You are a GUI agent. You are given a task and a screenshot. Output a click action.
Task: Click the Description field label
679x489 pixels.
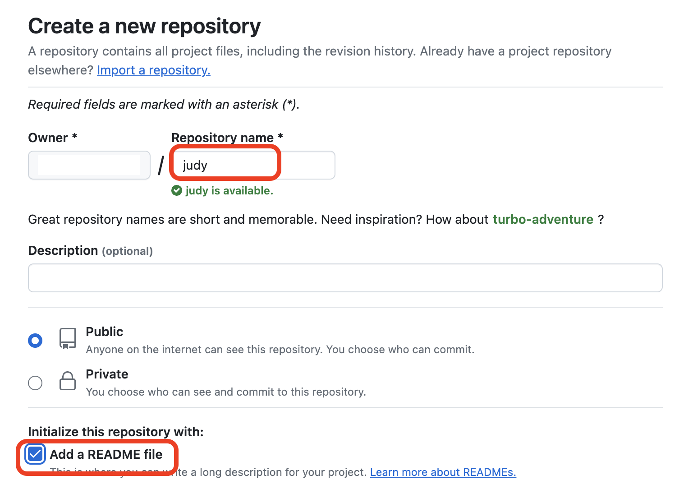[63, 251]
